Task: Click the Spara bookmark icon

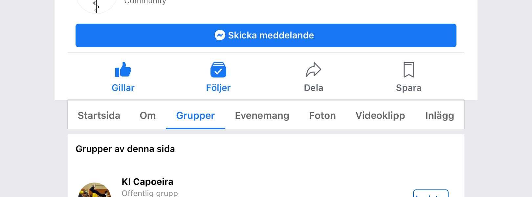Action: pyautogui.click(x=409, y=70)
